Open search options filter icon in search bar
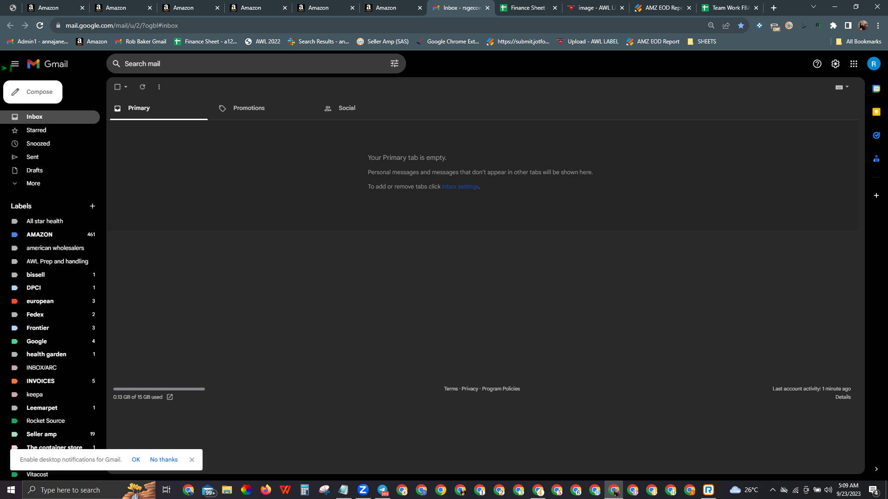Image resolution: width=888 pixels, height=499 pixels. point(395,64)
